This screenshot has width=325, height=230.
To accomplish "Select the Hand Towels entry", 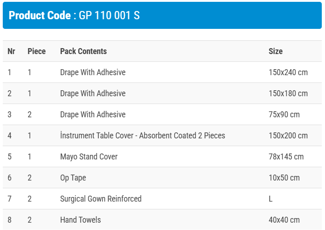I will [x=80, y=220].
